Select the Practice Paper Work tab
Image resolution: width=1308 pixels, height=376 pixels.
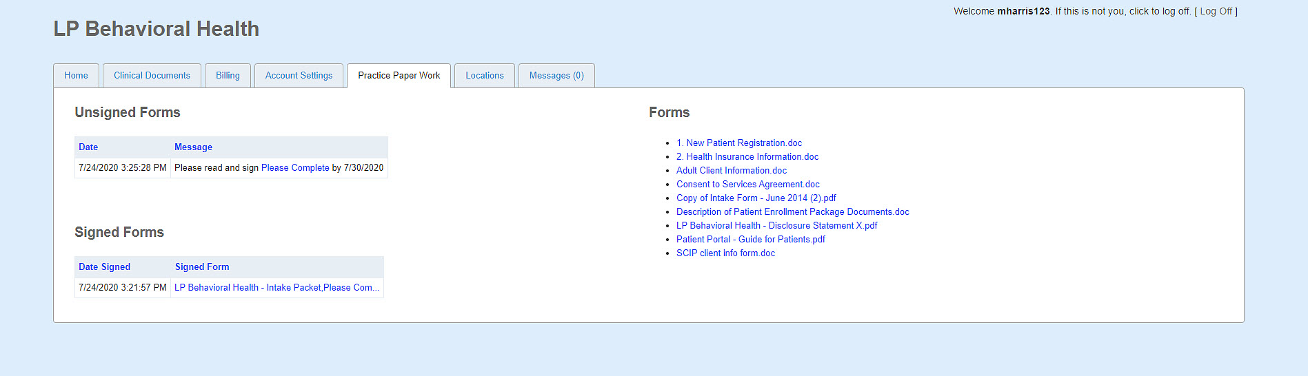[x=399, y=76]
